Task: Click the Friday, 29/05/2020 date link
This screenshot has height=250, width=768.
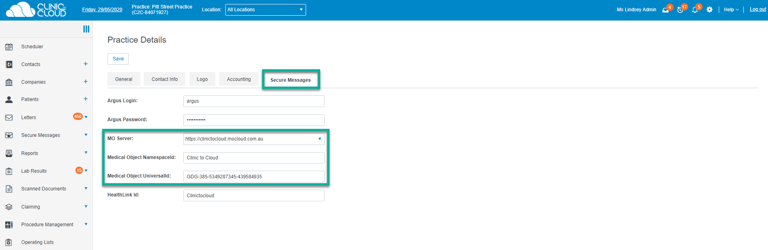Action: click(102, 10)
